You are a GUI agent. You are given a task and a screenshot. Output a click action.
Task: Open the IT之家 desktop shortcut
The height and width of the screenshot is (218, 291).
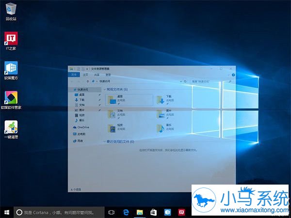(x=11, y=41)
